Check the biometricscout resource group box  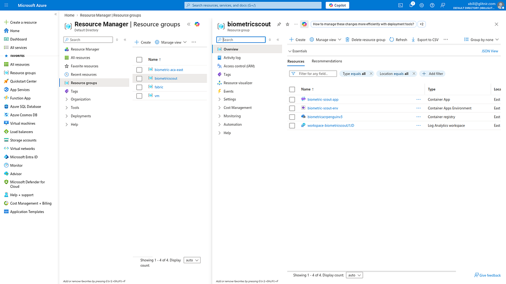139,78
